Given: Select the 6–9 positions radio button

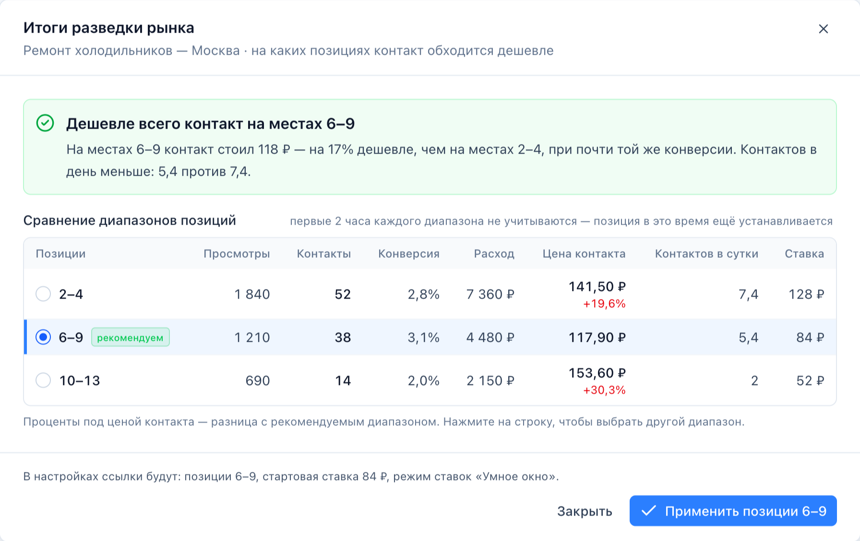Looking at the screenshot, I should tap(43, 337).
